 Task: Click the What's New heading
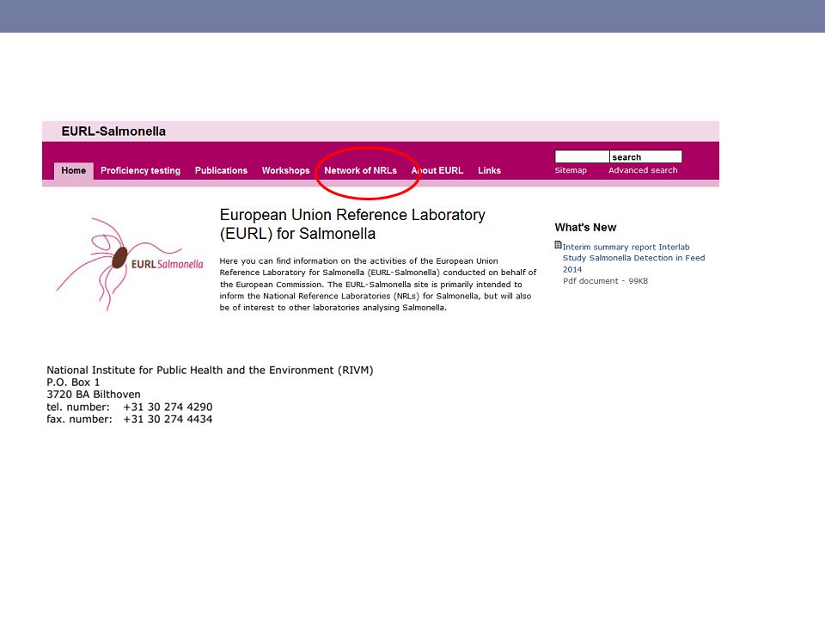point(585,227)
